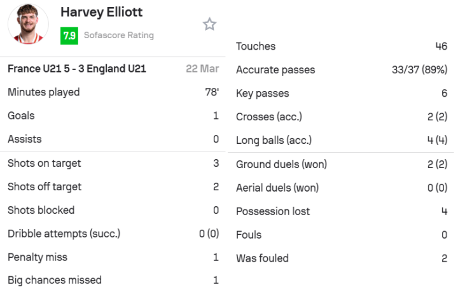Click the Touches stat label

click(x=256, y=46)
